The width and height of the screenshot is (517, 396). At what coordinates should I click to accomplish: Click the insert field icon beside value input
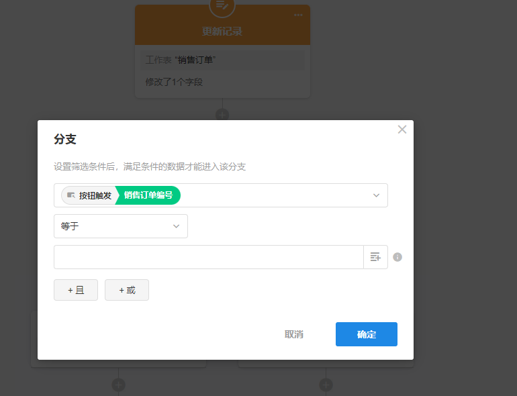point(375,257)
